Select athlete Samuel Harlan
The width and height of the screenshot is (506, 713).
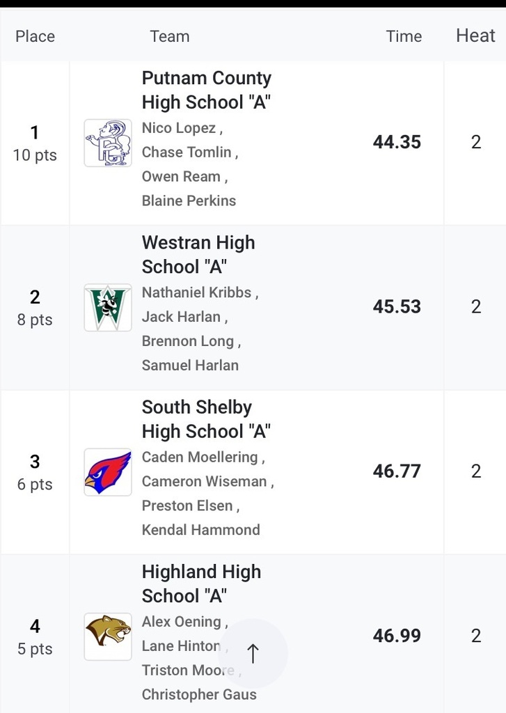click(190, 365)
